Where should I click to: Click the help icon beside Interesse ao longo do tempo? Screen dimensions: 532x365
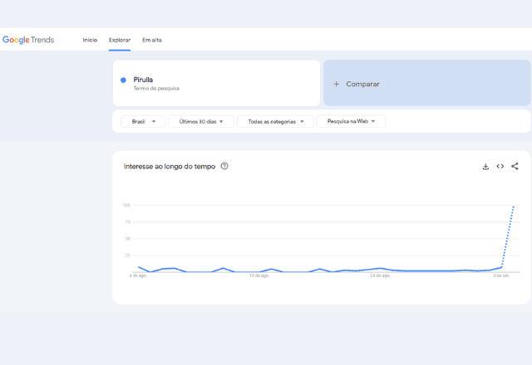[x=224, y=166]
